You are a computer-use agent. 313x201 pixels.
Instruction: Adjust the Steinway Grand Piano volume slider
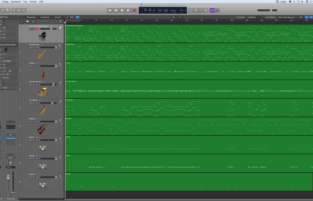(x=48, y=29)
